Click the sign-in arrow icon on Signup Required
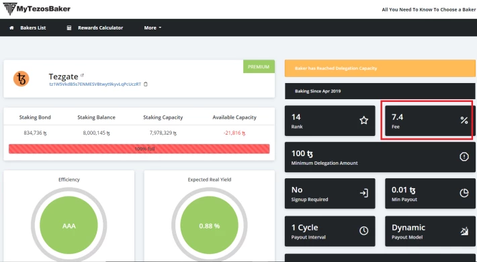 coord(364,193)
